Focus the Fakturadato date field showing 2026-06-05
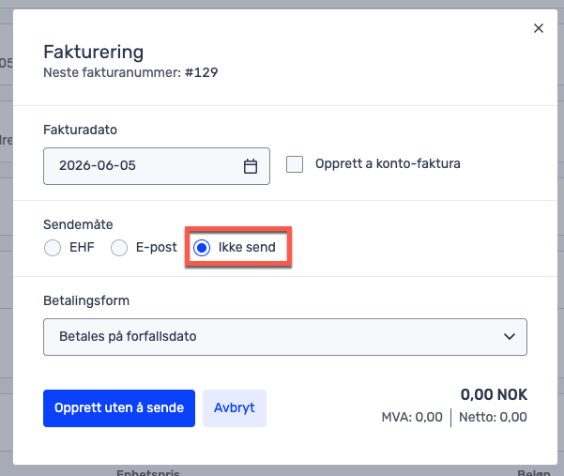 point(157,166)
